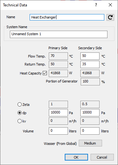Click Portion of Generator field 100
Screen dimensions: 118x165
pos(90,82)
